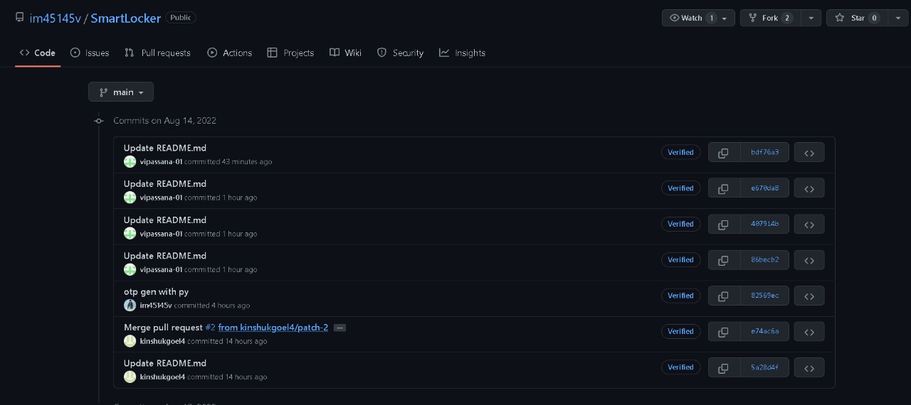Expand the Merge pull request commit description ellipsis

pos(339,328)
